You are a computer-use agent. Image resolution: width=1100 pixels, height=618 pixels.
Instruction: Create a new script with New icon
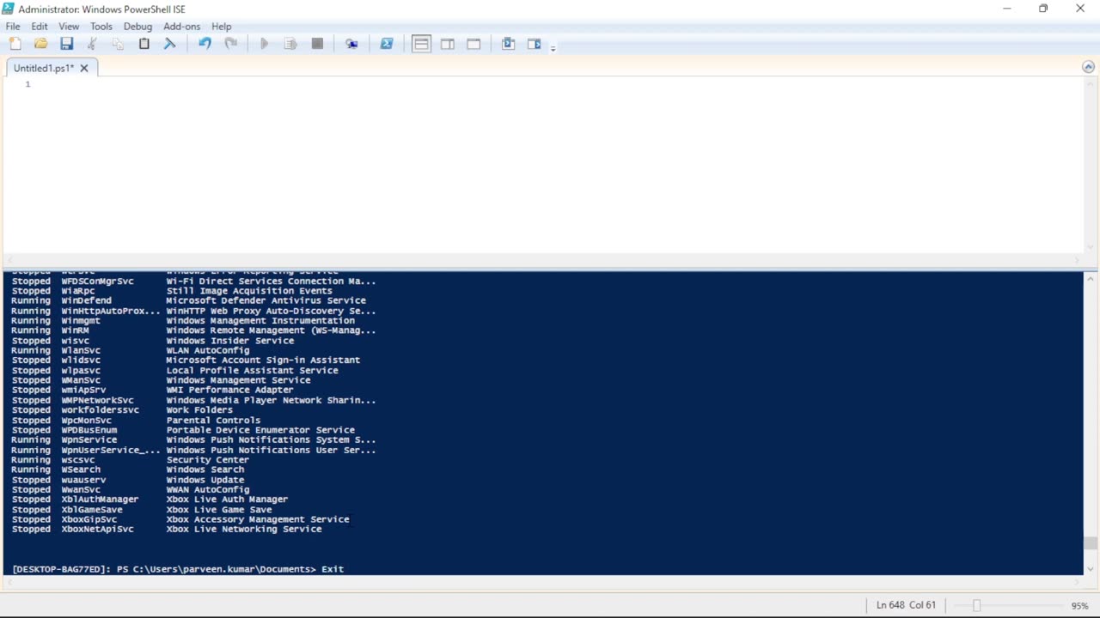tap(15, 44)
